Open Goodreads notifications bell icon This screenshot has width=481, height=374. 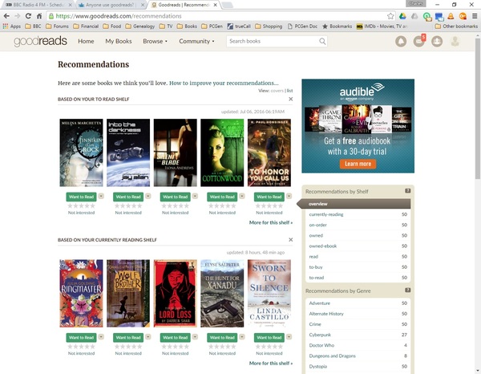point(401,41)
